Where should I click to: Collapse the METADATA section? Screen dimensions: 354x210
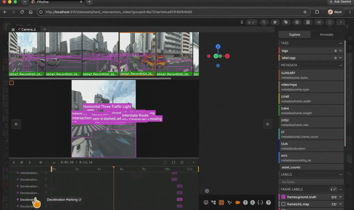pyautogui.click(x=341, y=65)
